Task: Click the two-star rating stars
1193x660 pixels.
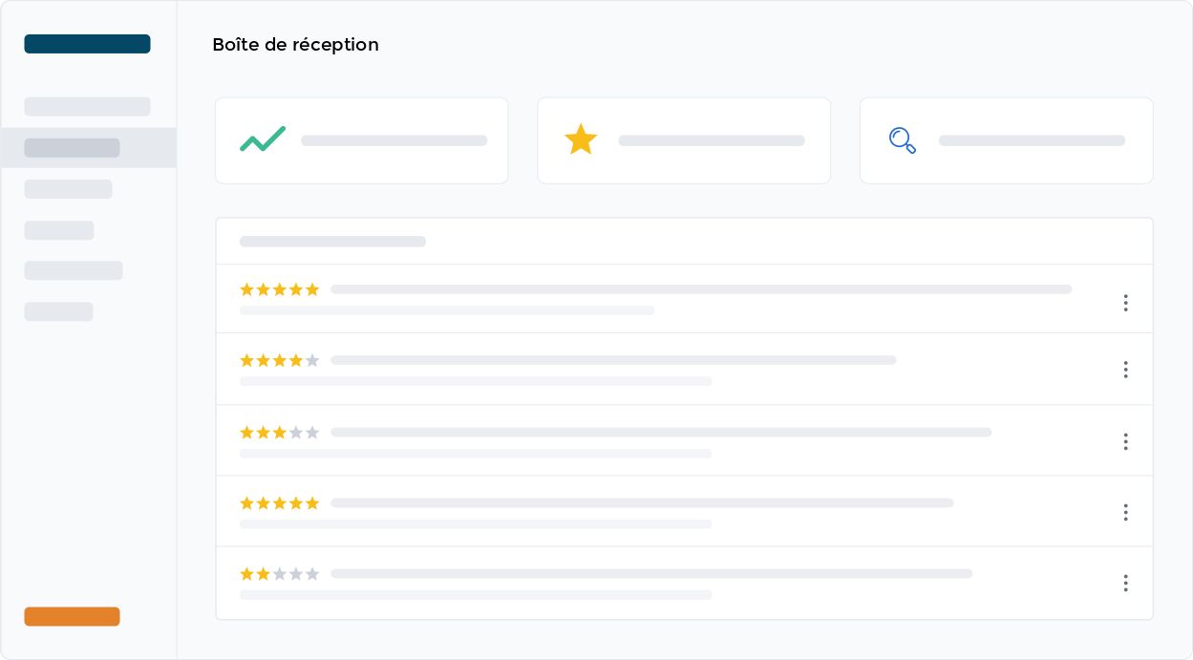Action: pos(279,574)
